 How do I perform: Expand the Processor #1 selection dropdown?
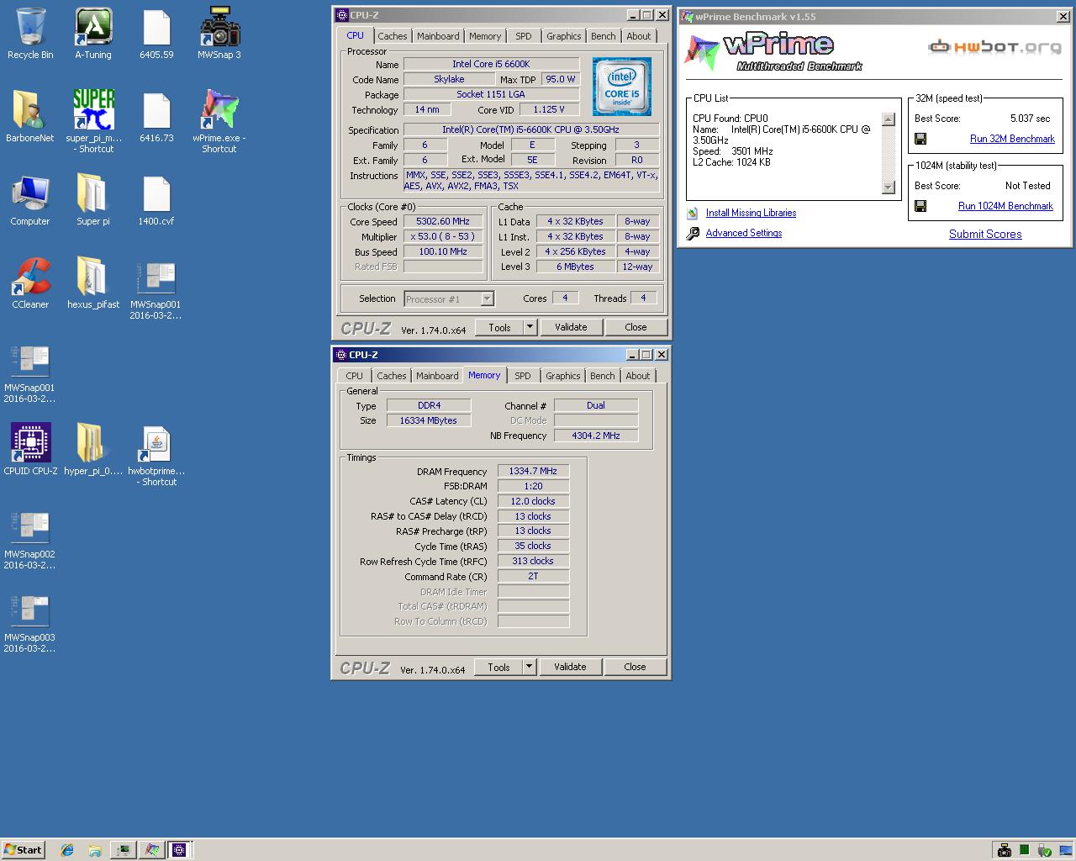click(x=487, y=299)
